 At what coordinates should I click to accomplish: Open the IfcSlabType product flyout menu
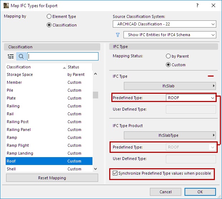tap(170, 135)
